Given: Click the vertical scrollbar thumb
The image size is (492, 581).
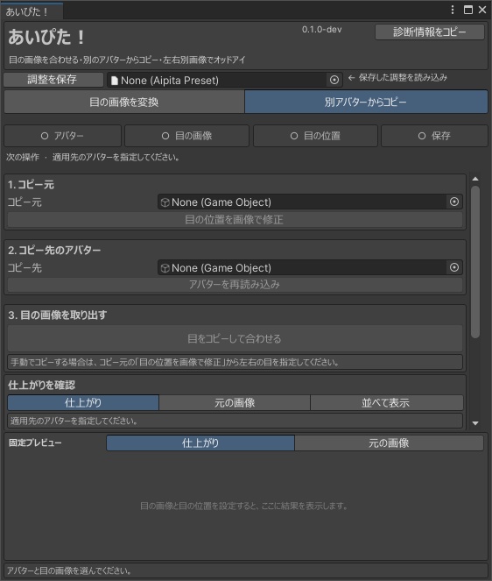Looking at the screenshot, I should pyautogui.click(x=475, y=262).
